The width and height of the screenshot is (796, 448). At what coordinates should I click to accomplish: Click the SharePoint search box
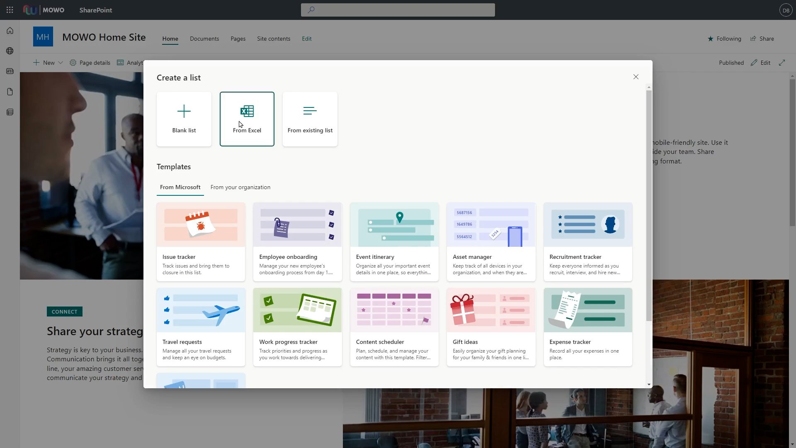coord(398,10)
